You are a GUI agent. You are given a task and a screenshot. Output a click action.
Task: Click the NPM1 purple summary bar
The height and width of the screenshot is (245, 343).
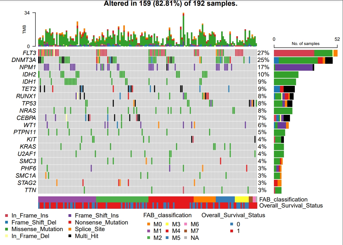click(x=294, y=67)
